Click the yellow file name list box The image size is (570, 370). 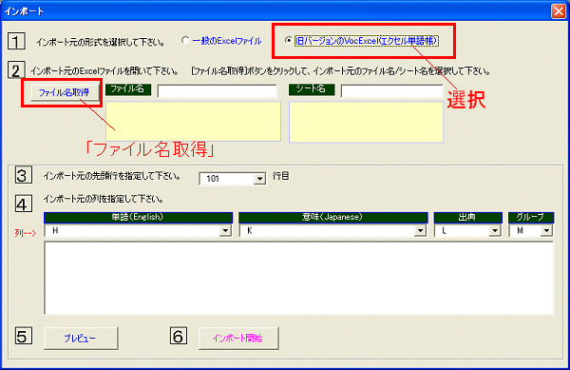point(193,121)
